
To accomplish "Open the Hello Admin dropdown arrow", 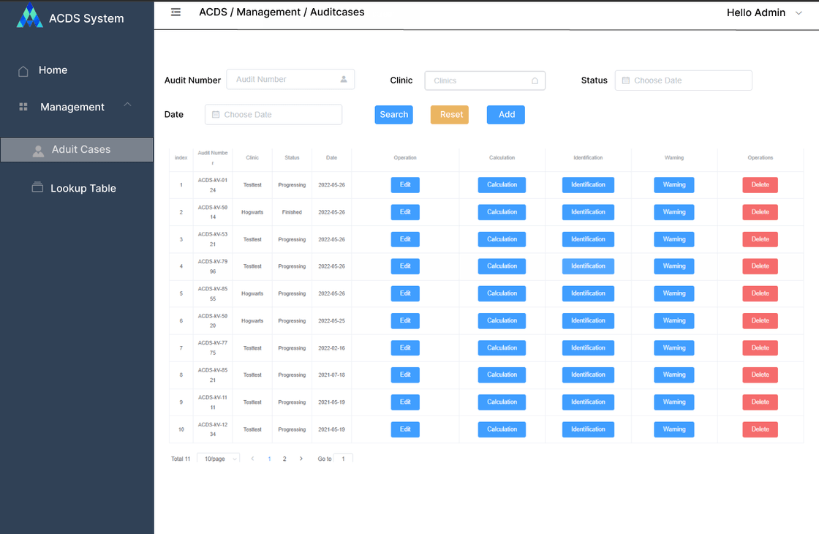I will coord(799,13).
